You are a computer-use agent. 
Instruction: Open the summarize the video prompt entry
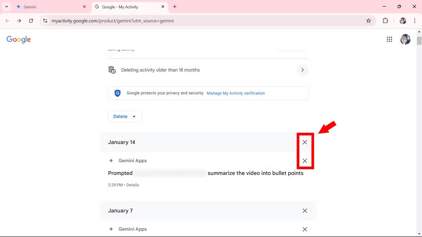point(206,173)
